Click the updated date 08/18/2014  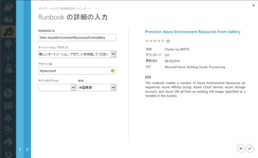pyautogui.click(x=172, y=61)
